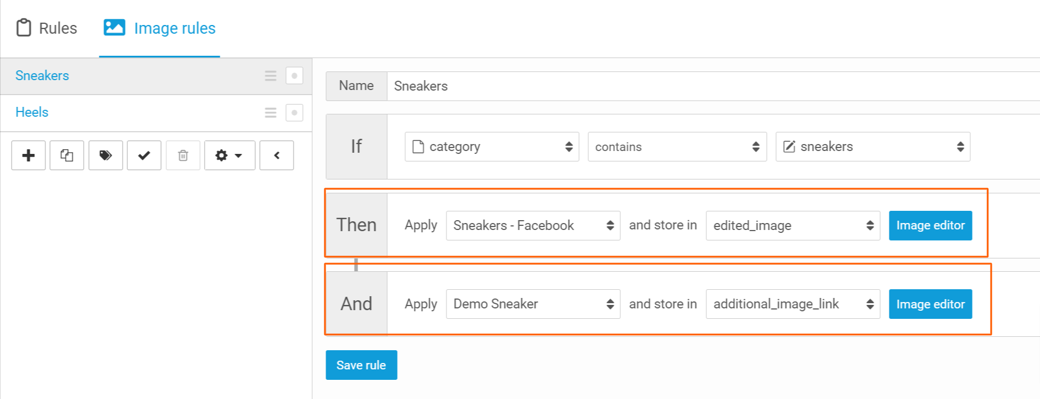This screenshot has height=399, width=1040.
Task: Toggle the Sneakers rule status switch
Action: (294, 76)
